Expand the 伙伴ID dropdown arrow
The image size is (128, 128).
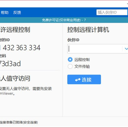tap(126, 49)
